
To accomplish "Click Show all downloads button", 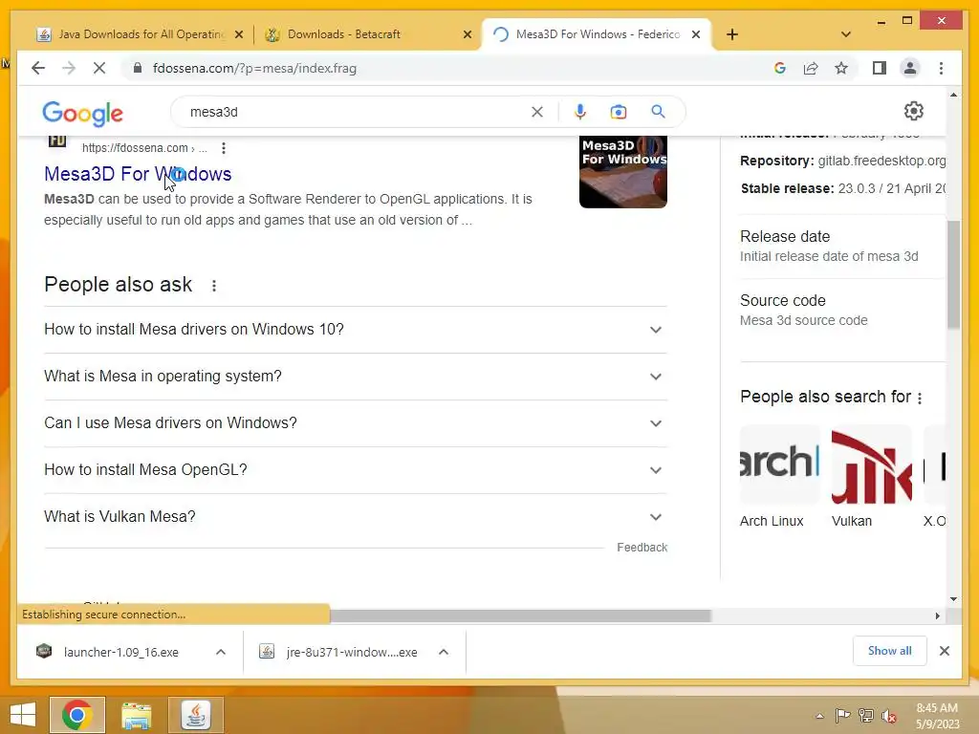I will point(890,651).
